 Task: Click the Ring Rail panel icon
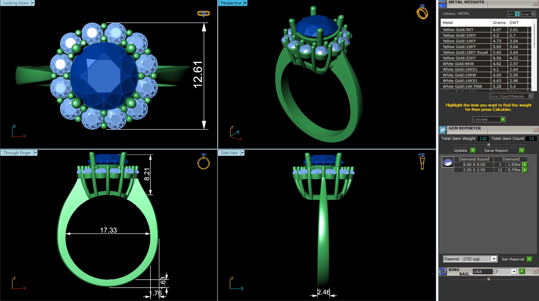click(443, 271)
